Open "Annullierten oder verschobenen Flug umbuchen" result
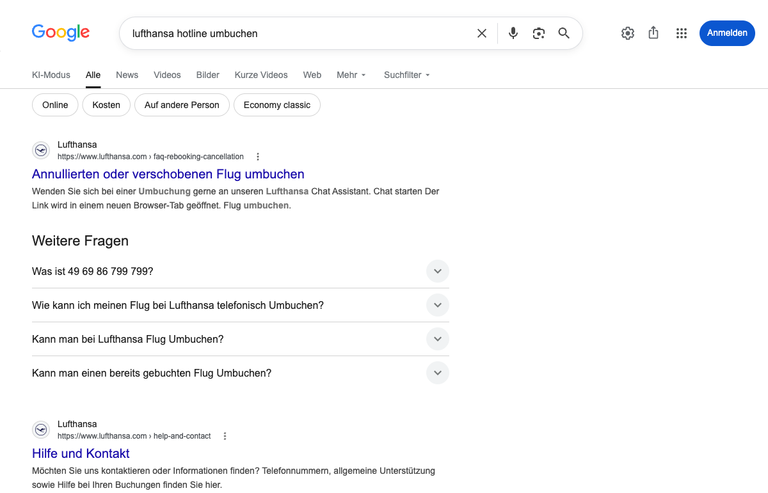The image size is (768, 493). pyautogui.click(x=168, y=174)
